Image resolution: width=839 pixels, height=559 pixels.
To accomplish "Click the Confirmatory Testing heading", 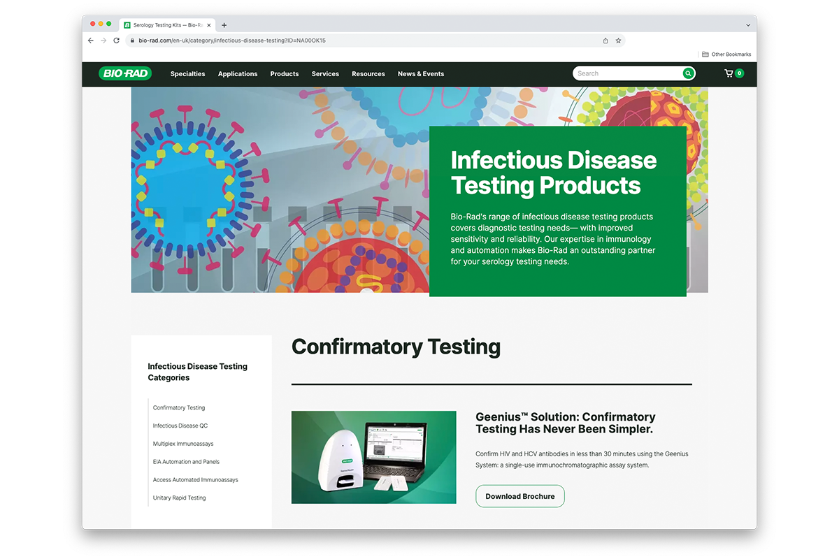I will click(x=396, y=347).
